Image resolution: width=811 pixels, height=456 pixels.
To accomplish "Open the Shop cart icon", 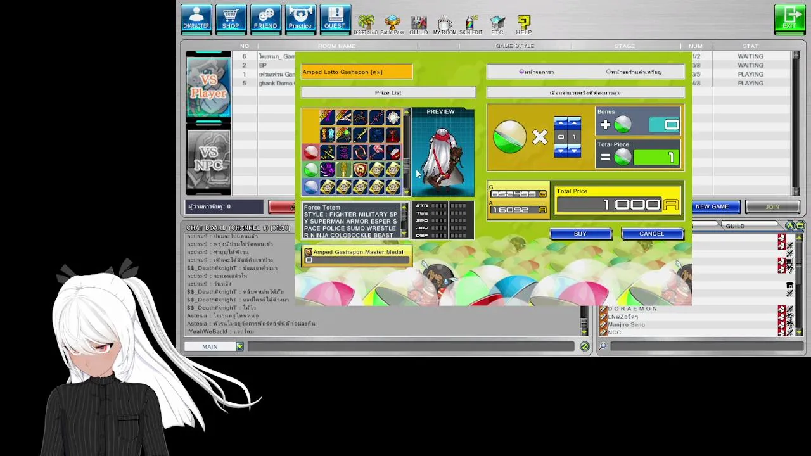I will tap(231, 18).
